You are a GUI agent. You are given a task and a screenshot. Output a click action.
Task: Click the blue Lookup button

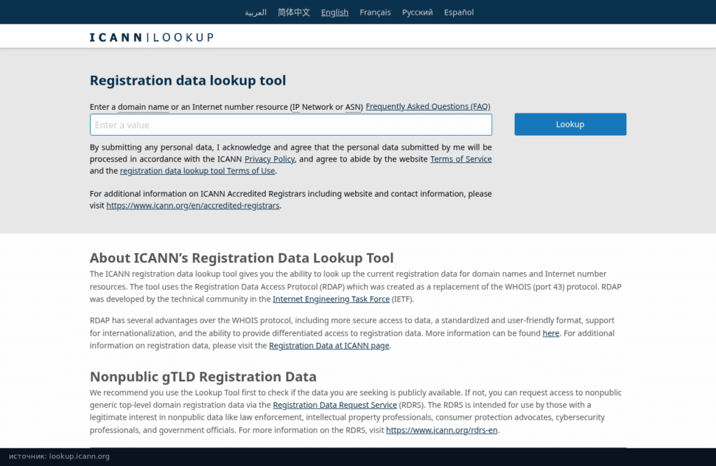tap(571, 125)
